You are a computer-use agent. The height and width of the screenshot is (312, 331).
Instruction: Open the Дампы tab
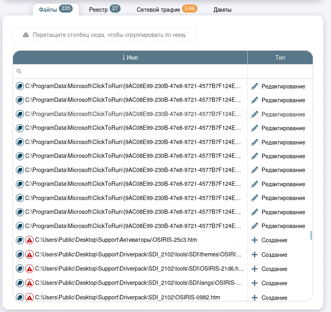tap(222, 10)
